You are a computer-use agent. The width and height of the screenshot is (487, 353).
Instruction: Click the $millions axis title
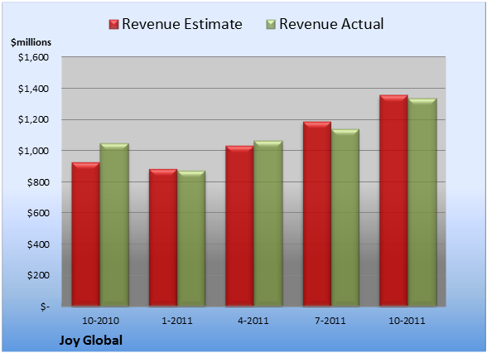tap(31, 42)
